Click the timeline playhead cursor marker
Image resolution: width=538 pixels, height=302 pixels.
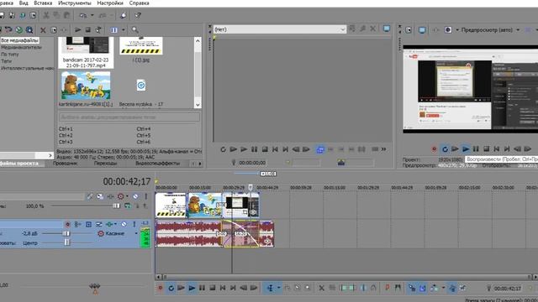tap(251, 187)
